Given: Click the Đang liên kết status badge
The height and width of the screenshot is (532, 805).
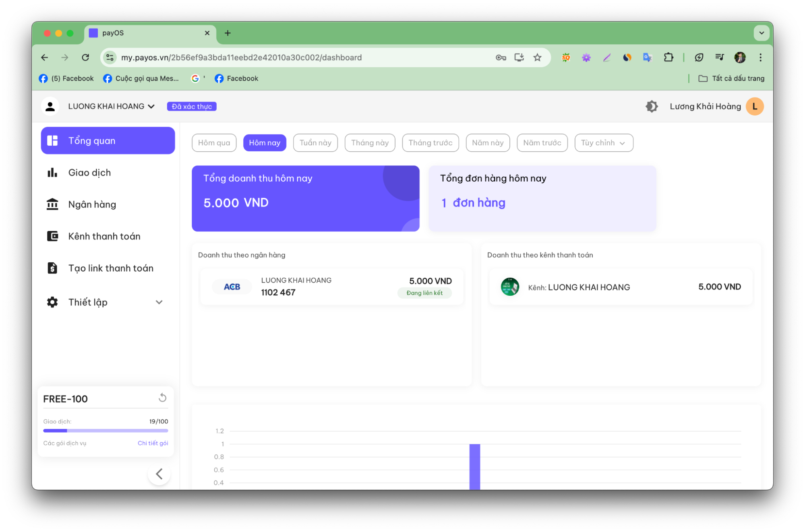Looking at the screenshot, I should point(424,293).
